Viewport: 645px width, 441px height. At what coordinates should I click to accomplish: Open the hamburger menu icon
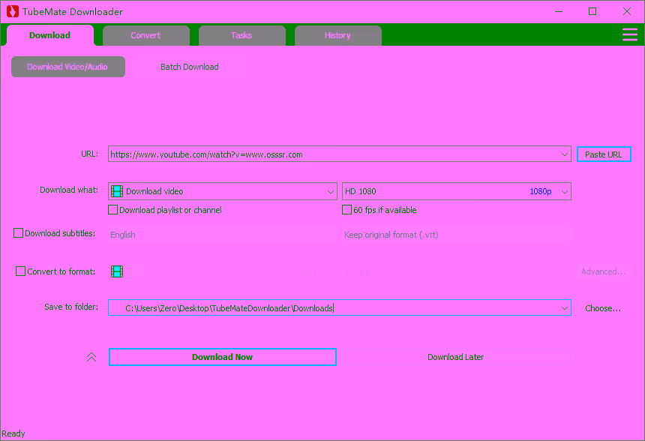click(629, 34)
